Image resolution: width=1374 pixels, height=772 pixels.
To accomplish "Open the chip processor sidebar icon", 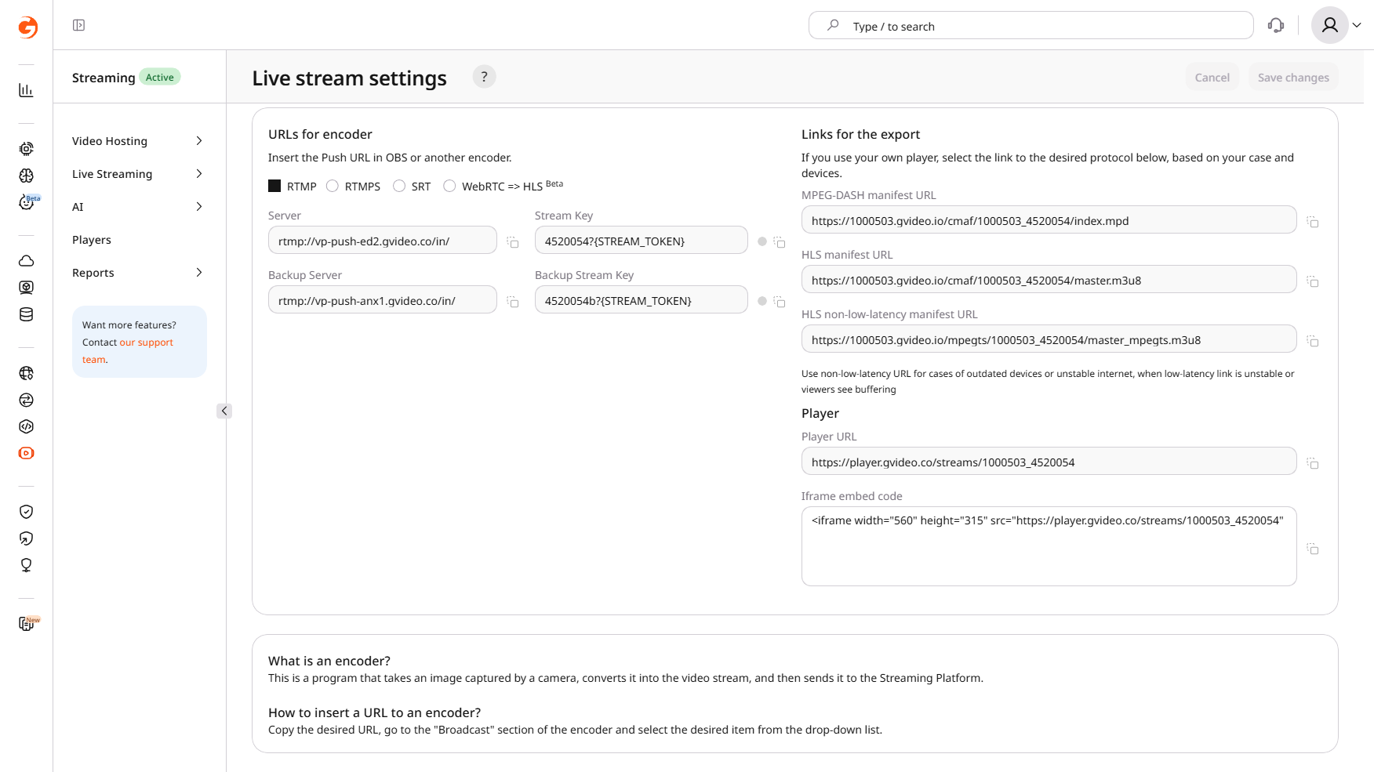I will point(26,149).
